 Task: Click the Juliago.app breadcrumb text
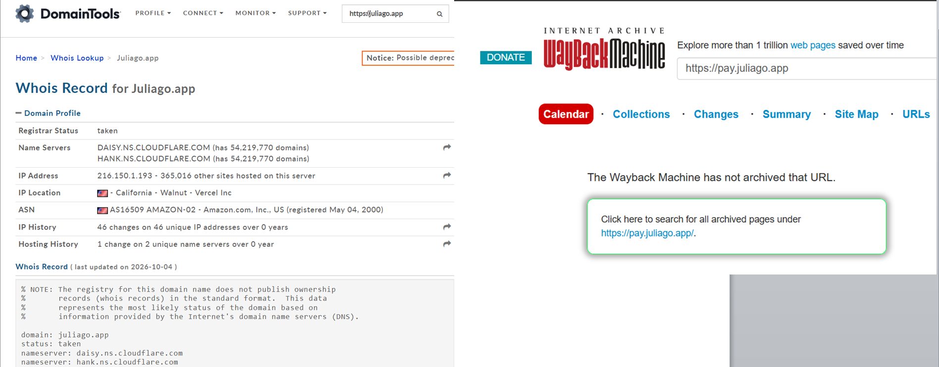pos(138,58)
